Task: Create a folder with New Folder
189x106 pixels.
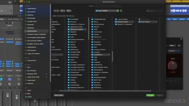Action: (x=58, y=95)
